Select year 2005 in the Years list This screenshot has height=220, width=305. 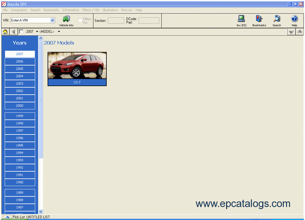click(x=20, y=69)
